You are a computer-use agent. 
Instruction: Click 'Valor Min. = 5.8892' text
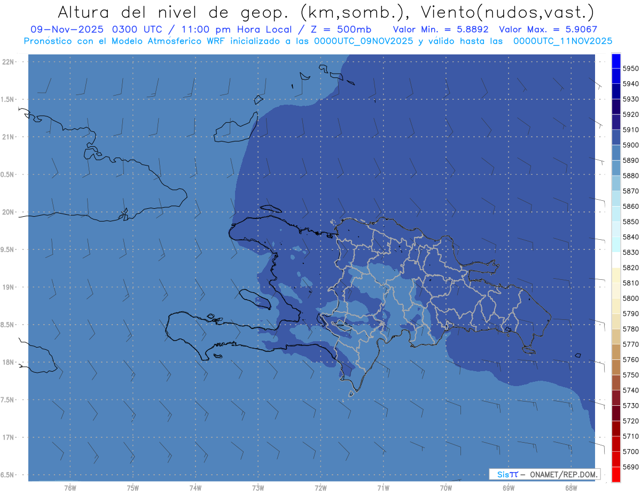coord(441,30)
